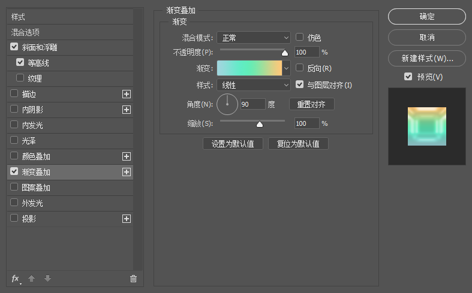Screen dimensions: 472x293
Task: Click 重置对齐 button
Action: (x=311, y=104)
